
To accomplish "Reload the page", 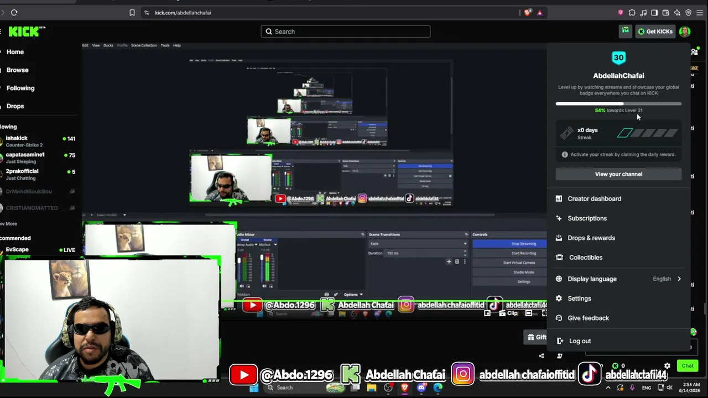I will point(14,13).
